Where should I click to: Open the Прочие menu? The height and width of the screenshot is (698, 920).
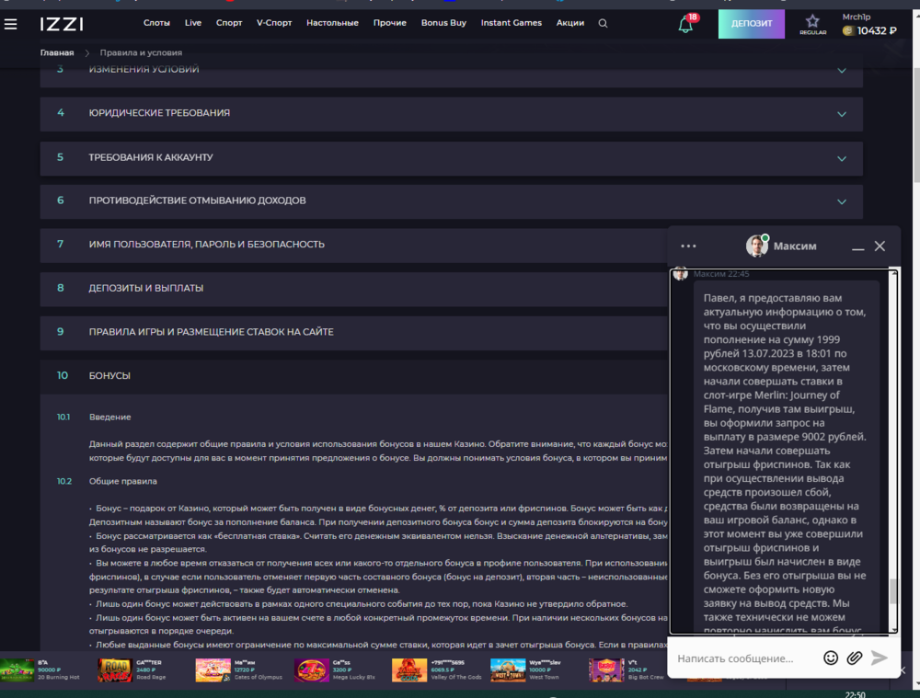tap(389, 23)
